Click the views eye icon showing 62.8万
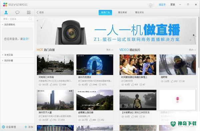The height and width of the screenshot is (131, 200). click(80, 85)
